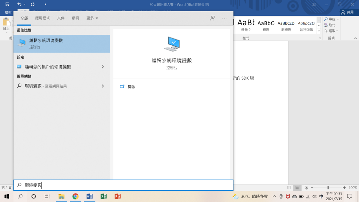The width and height of the screenshot is (359, 202).
Task: Open the undo history dropdown arrow
Action: click(x=25, y=4)
